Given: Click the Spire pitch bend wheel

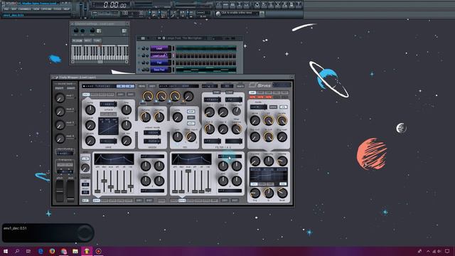Looking at the screenshot, I should point(60,191).
